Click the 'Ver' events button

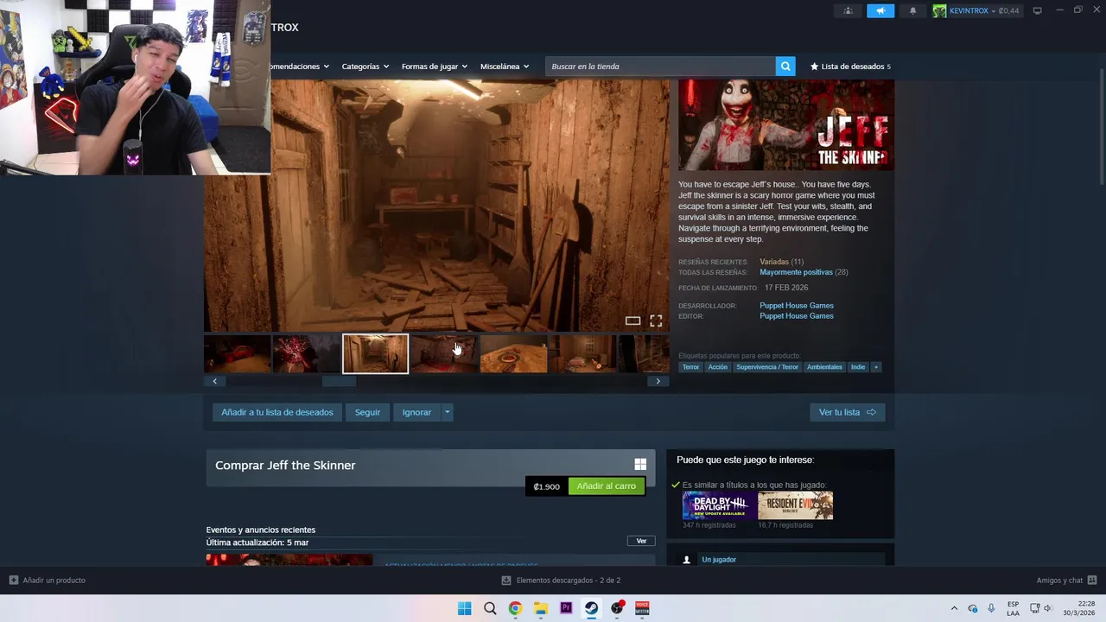641,541
